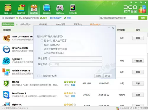This screenshot has width=148, height=110.
Task: Open 设置 gear in the status bar
Action: click(x=133, y=108)
